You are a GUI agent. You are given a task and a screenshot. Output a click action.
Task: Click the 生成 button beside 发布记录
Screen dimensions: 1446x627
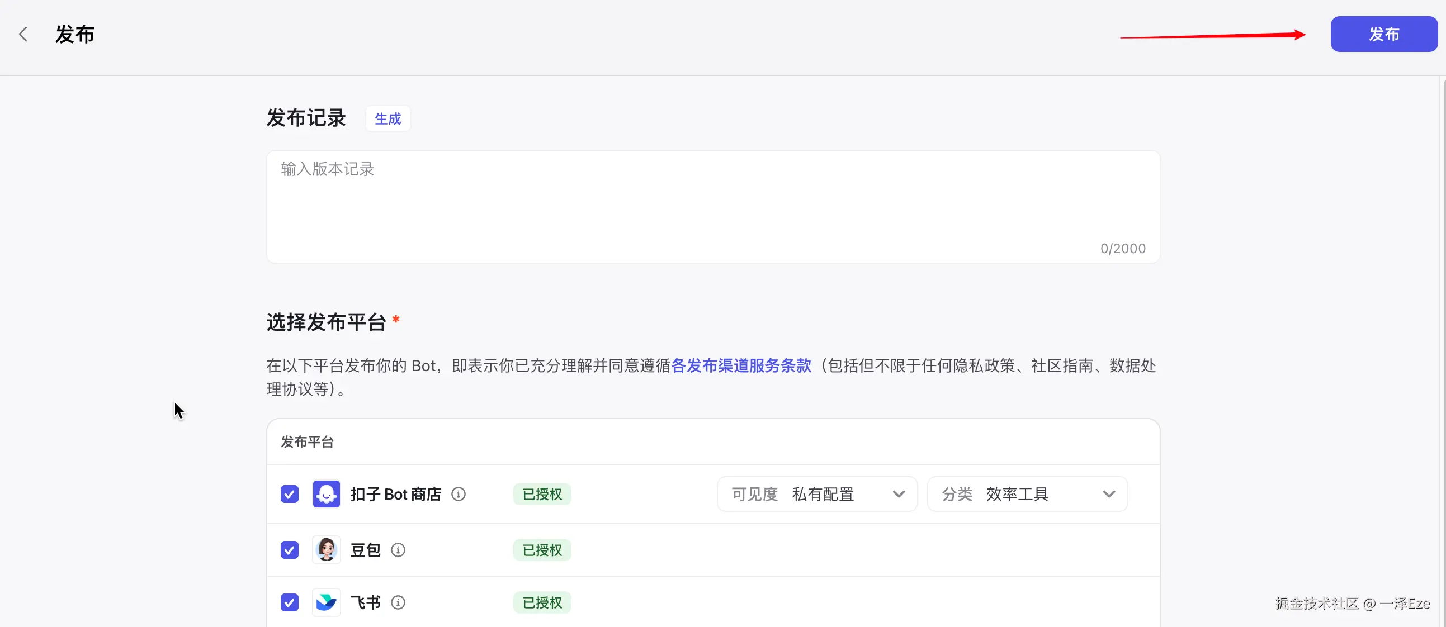388,119
